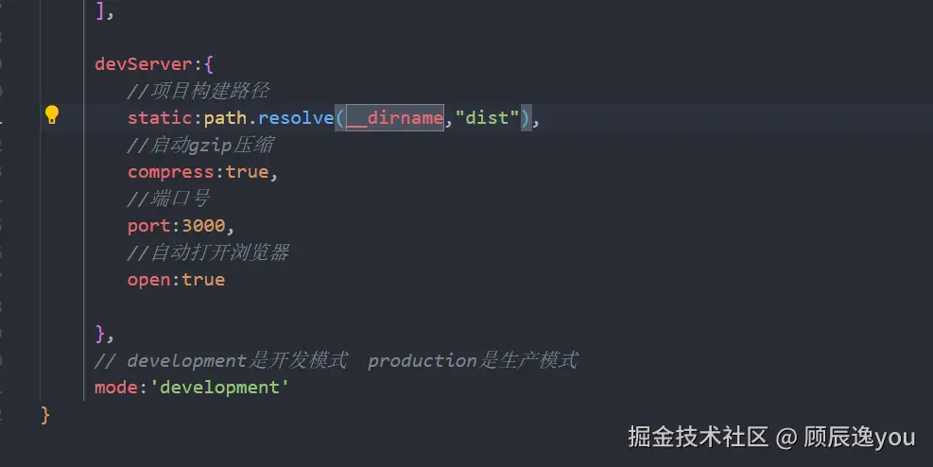The image size is (933, 467).
Task: Click the yellow lightbulb quick-fix icon
Action: (52, 114)
